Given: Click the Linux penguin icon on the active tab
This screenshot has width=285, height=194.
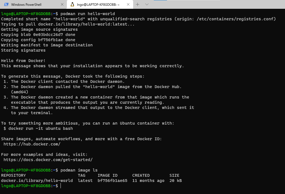Looking at the screenshot, I should pos(72,4).
